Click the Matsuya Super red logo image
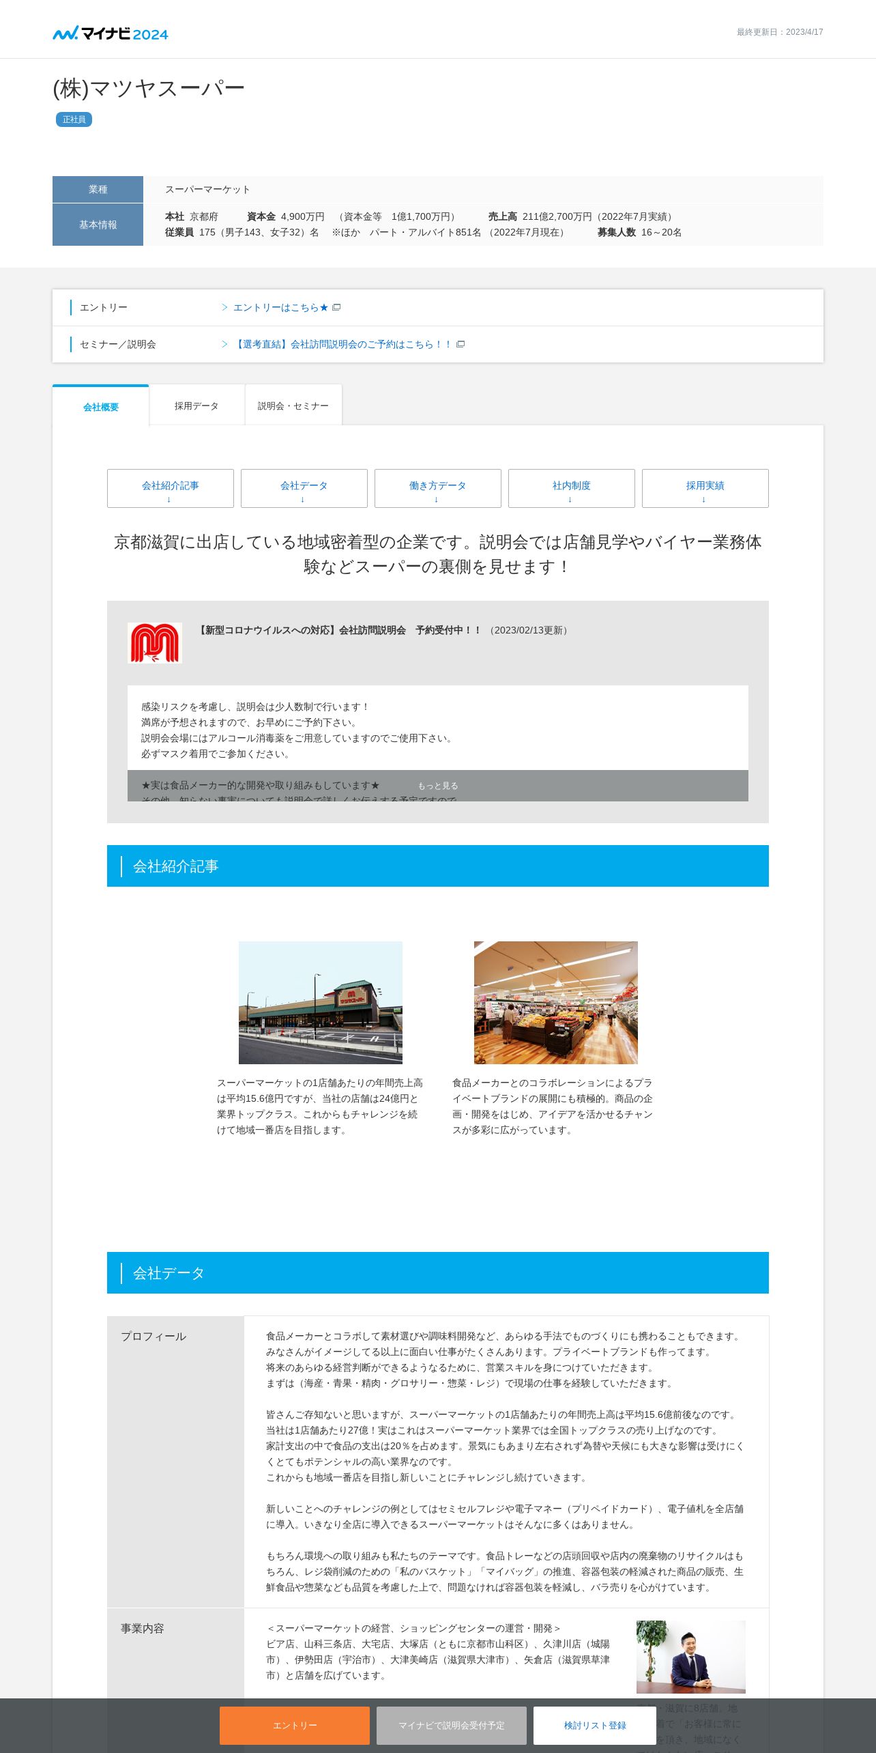 point(155,642)
